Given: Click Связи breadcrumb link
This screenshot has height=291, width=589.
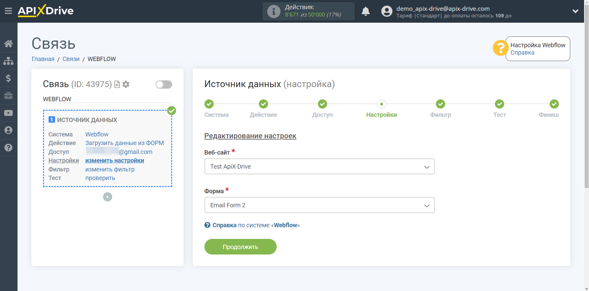Looking at the screenshot, I should click(x=71, y=59).
